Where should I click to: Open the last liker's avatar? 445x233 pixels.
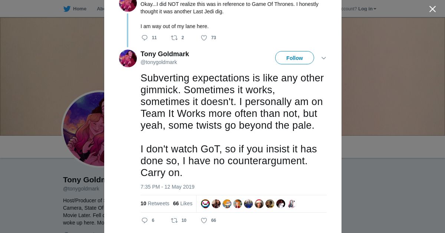tap(291, 204)
